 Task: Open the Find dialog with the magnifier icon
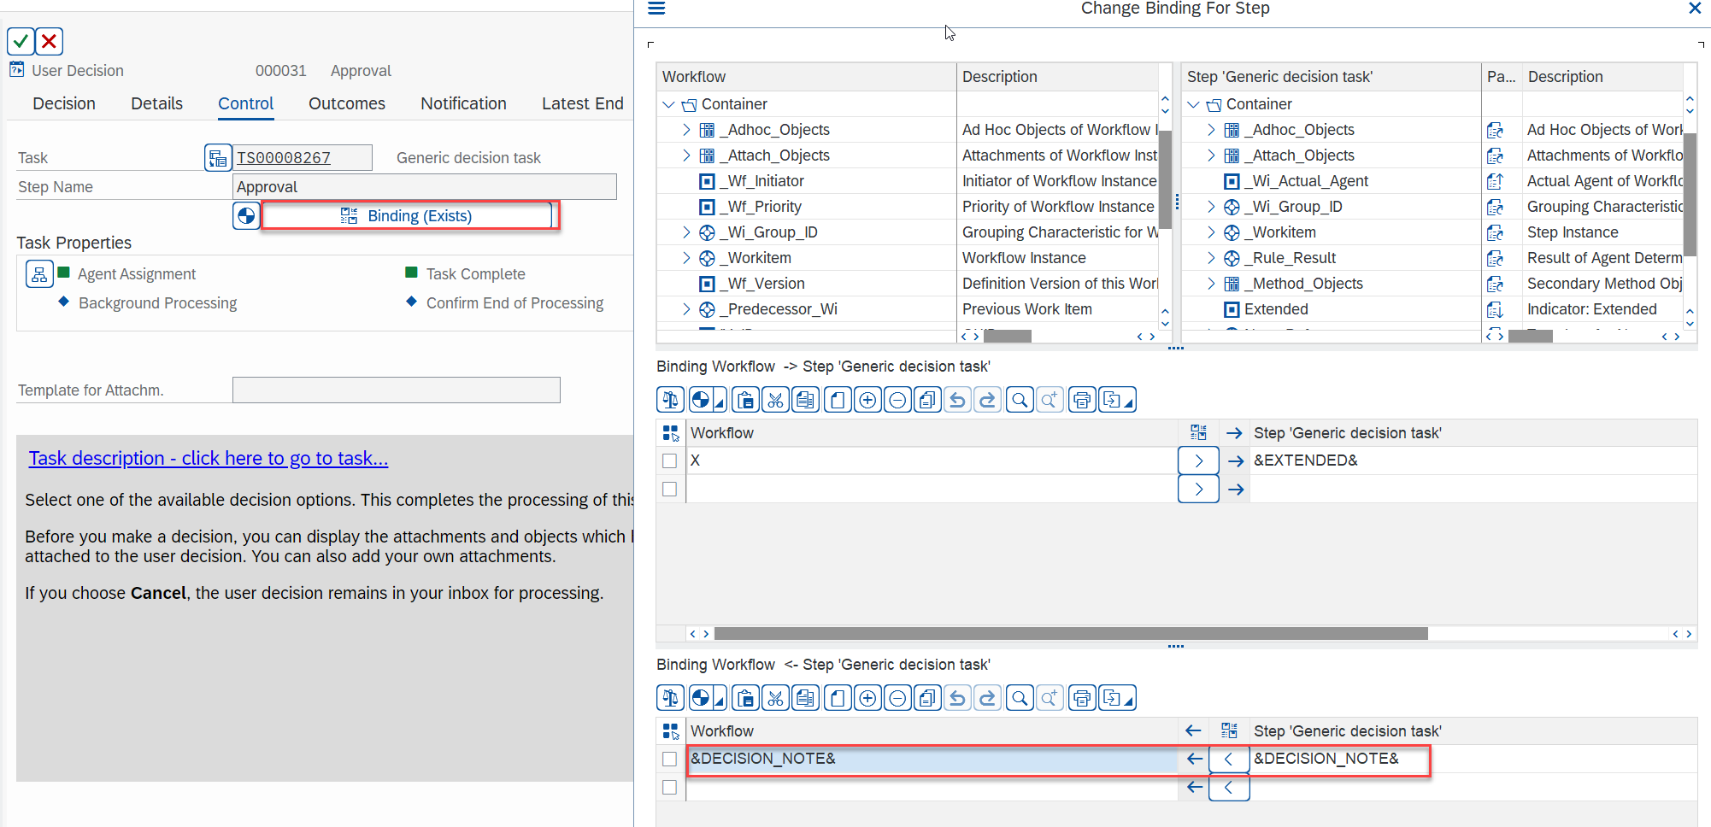(1019, 399)
